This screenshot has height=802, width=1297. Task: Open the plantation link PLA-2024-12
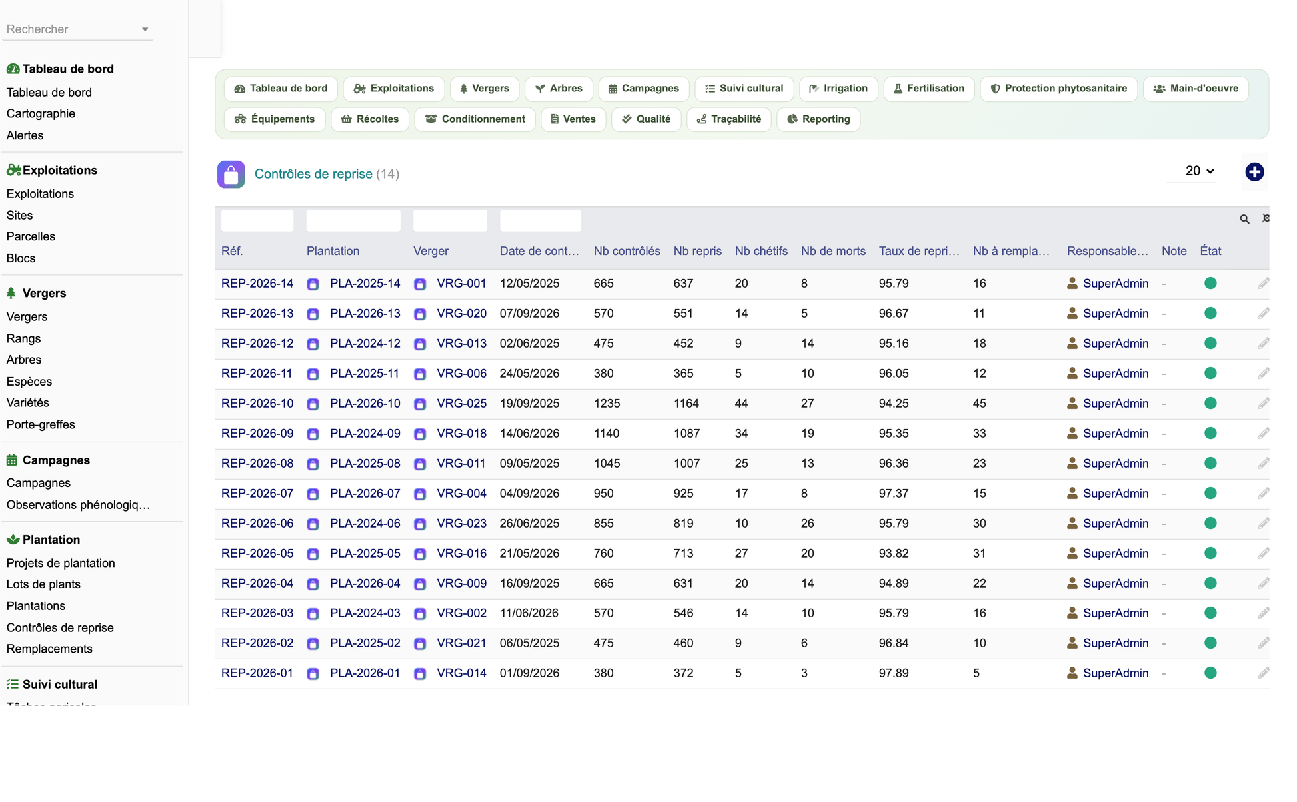(365, 344)
